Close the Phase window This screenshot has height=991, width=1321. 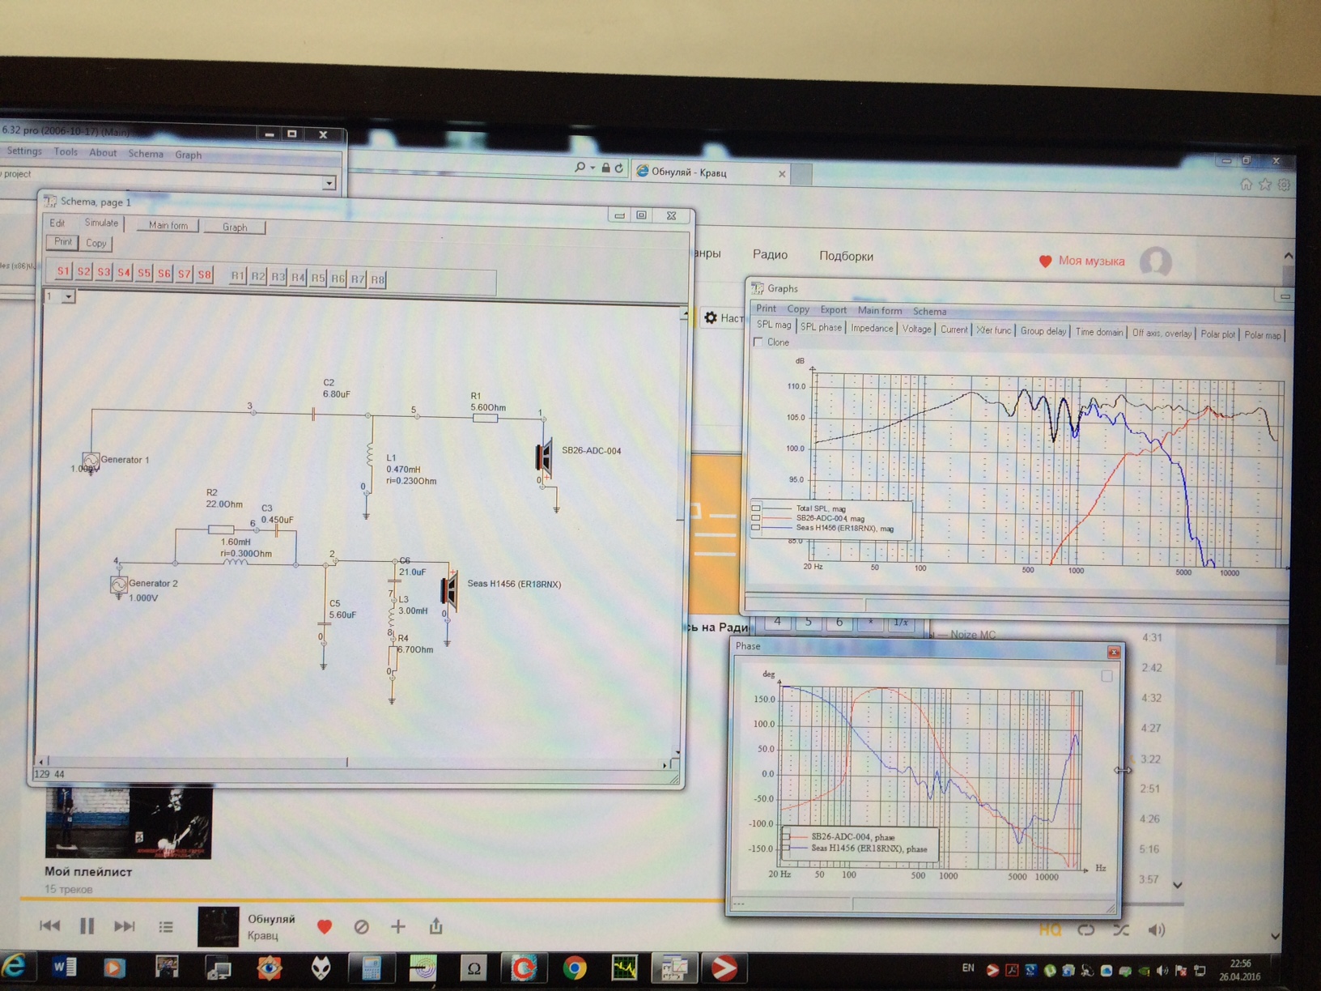tap(1114, 652)
